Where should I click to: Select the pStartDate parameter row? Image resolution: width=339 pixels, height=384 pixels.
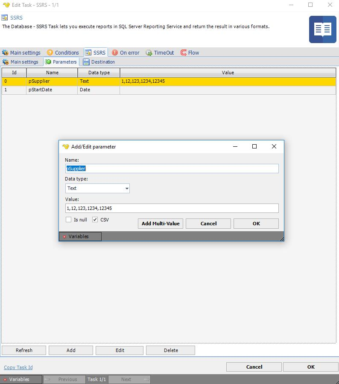[52, 90]
